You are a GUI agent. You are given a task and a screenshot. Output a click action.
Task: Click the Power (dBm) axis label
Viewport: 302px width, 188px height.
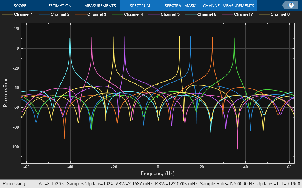click(x=6, y=93)
